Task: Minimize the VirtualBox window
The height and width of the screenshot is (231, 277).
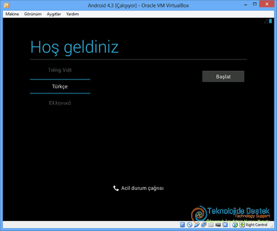Action: pos(245,4)
